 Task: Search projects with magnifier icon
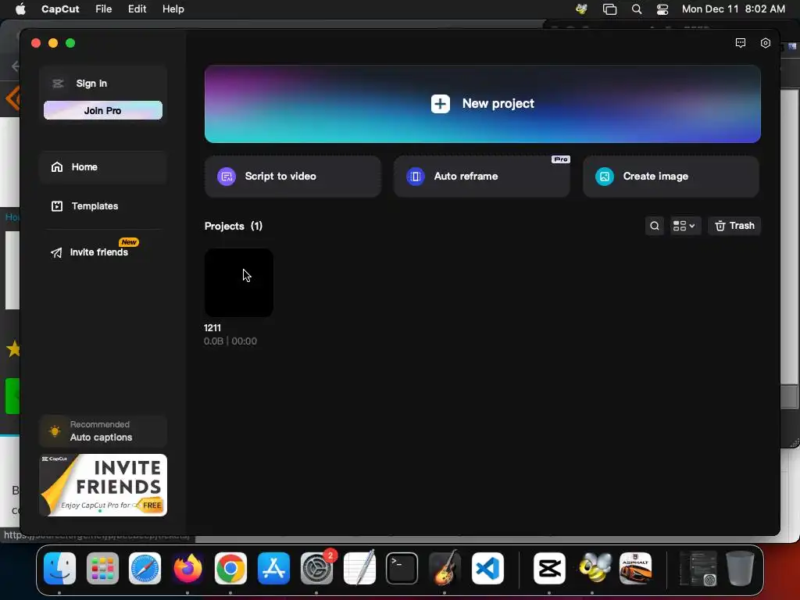[x=654, y=226]
